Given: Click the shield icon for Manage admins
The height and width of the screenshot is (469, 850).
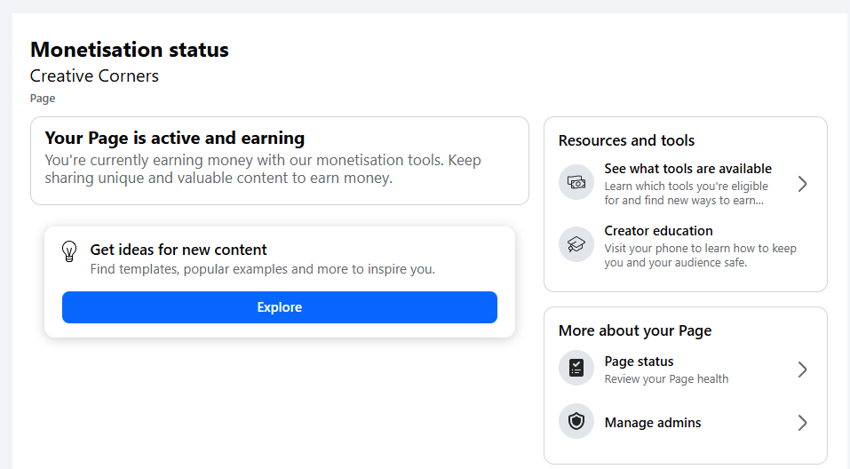Looking at the screenshot, I should pyautogui.click(x=576, y=422).
